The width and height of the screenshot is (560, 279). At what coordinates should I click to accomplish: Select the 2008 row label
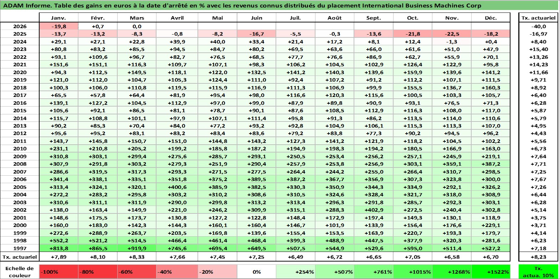[x=20, y=164]
